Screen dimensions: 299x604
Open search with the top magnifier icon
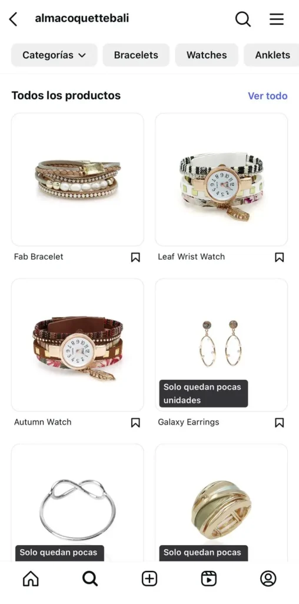pos(243,19)
